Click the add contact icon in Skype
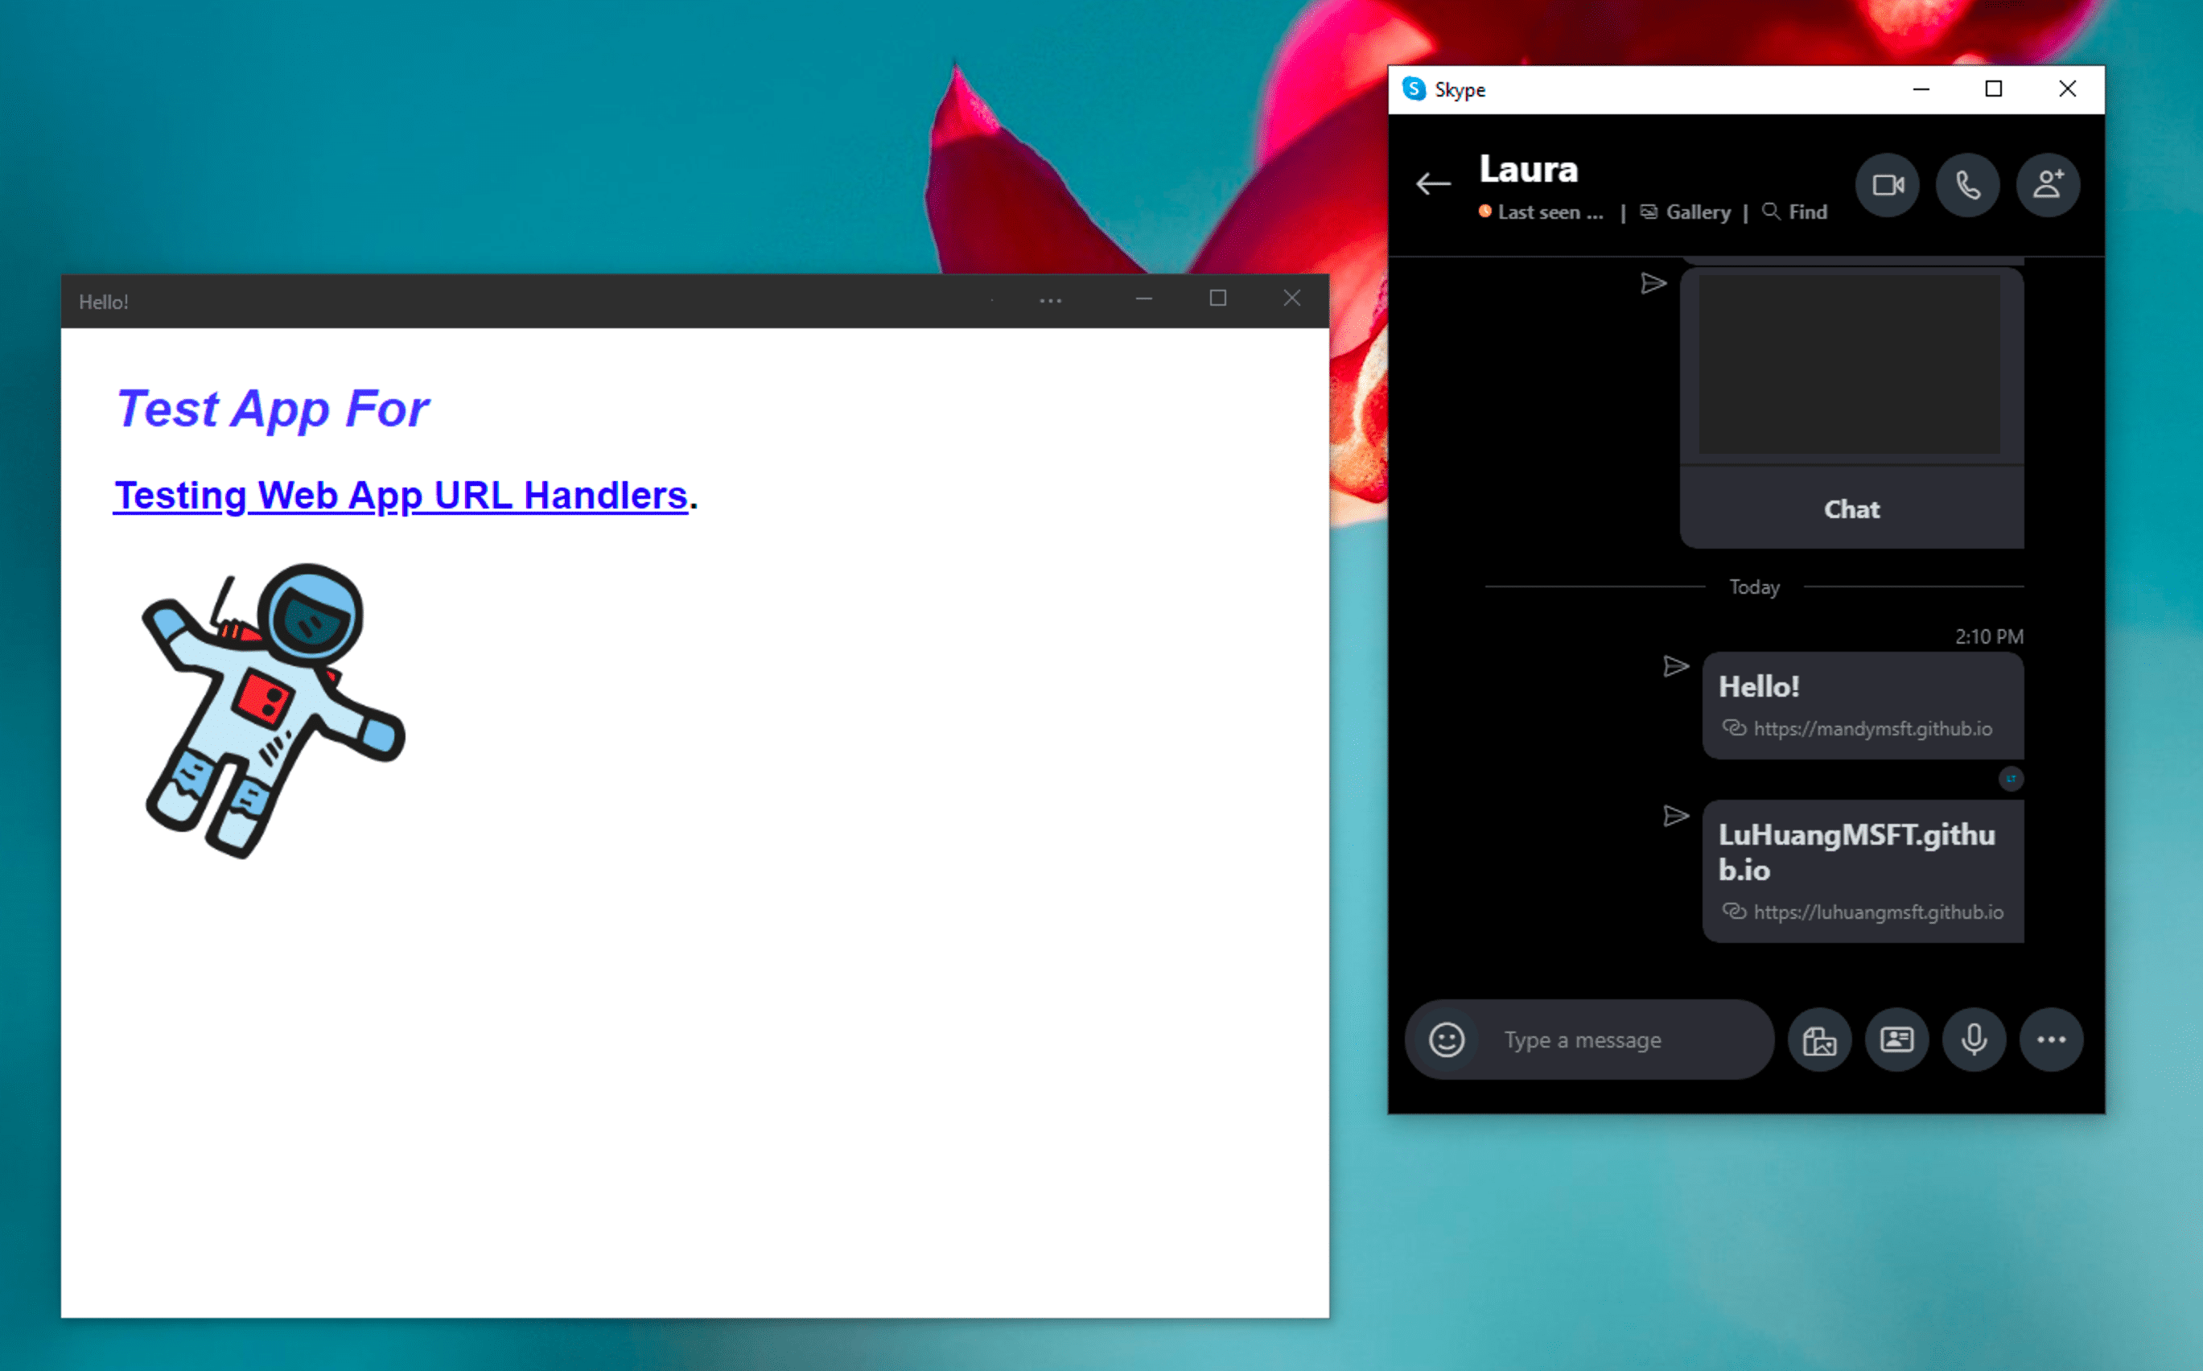 click(2047, 183)
